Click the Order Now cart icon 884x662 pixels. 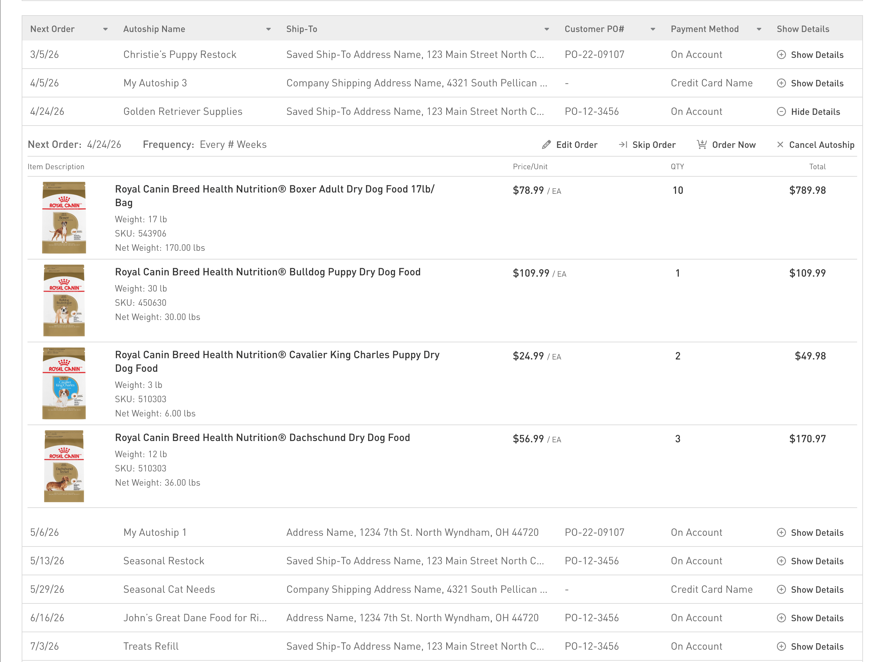pos(702,145)
